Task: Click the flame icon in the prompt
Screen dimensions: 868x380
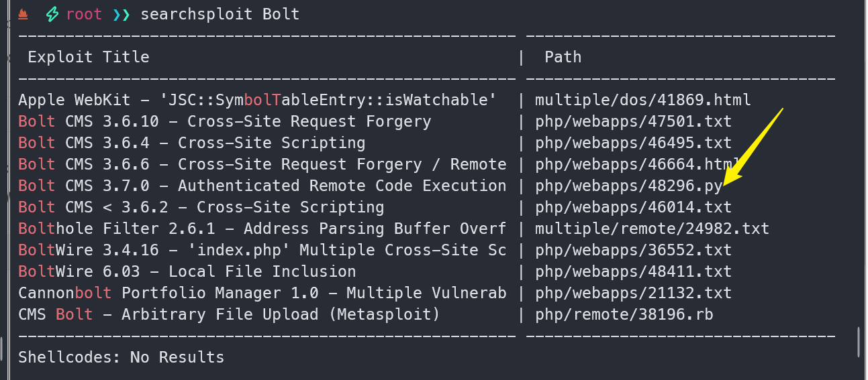Action: coord(23,14)
